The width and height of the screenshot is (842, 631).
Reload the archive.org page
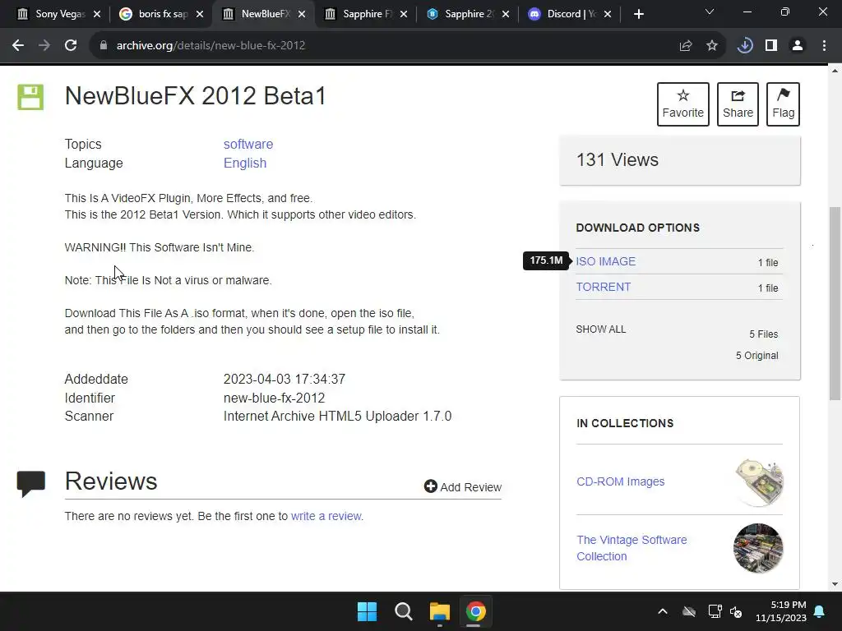click(71, 46)
